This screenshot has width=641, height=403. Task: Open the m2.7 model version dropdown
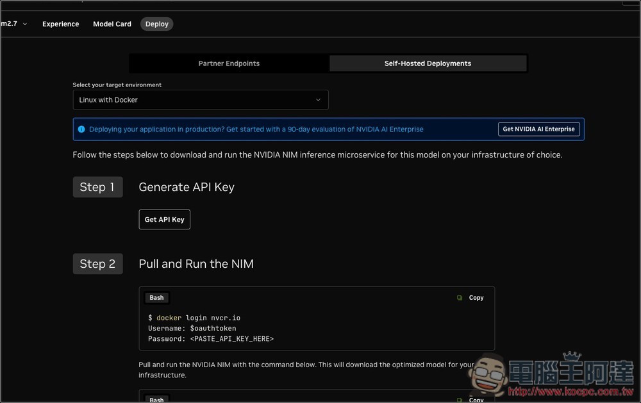[x=14, y=23]
